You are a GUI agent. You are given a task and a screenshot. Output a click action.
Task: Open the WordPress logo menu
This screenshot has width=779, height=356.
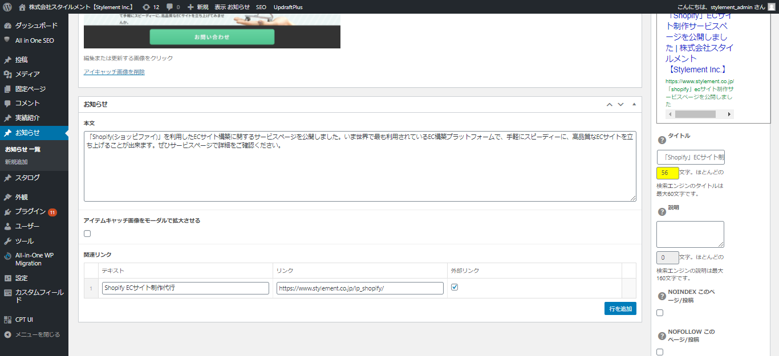point(7,7)
